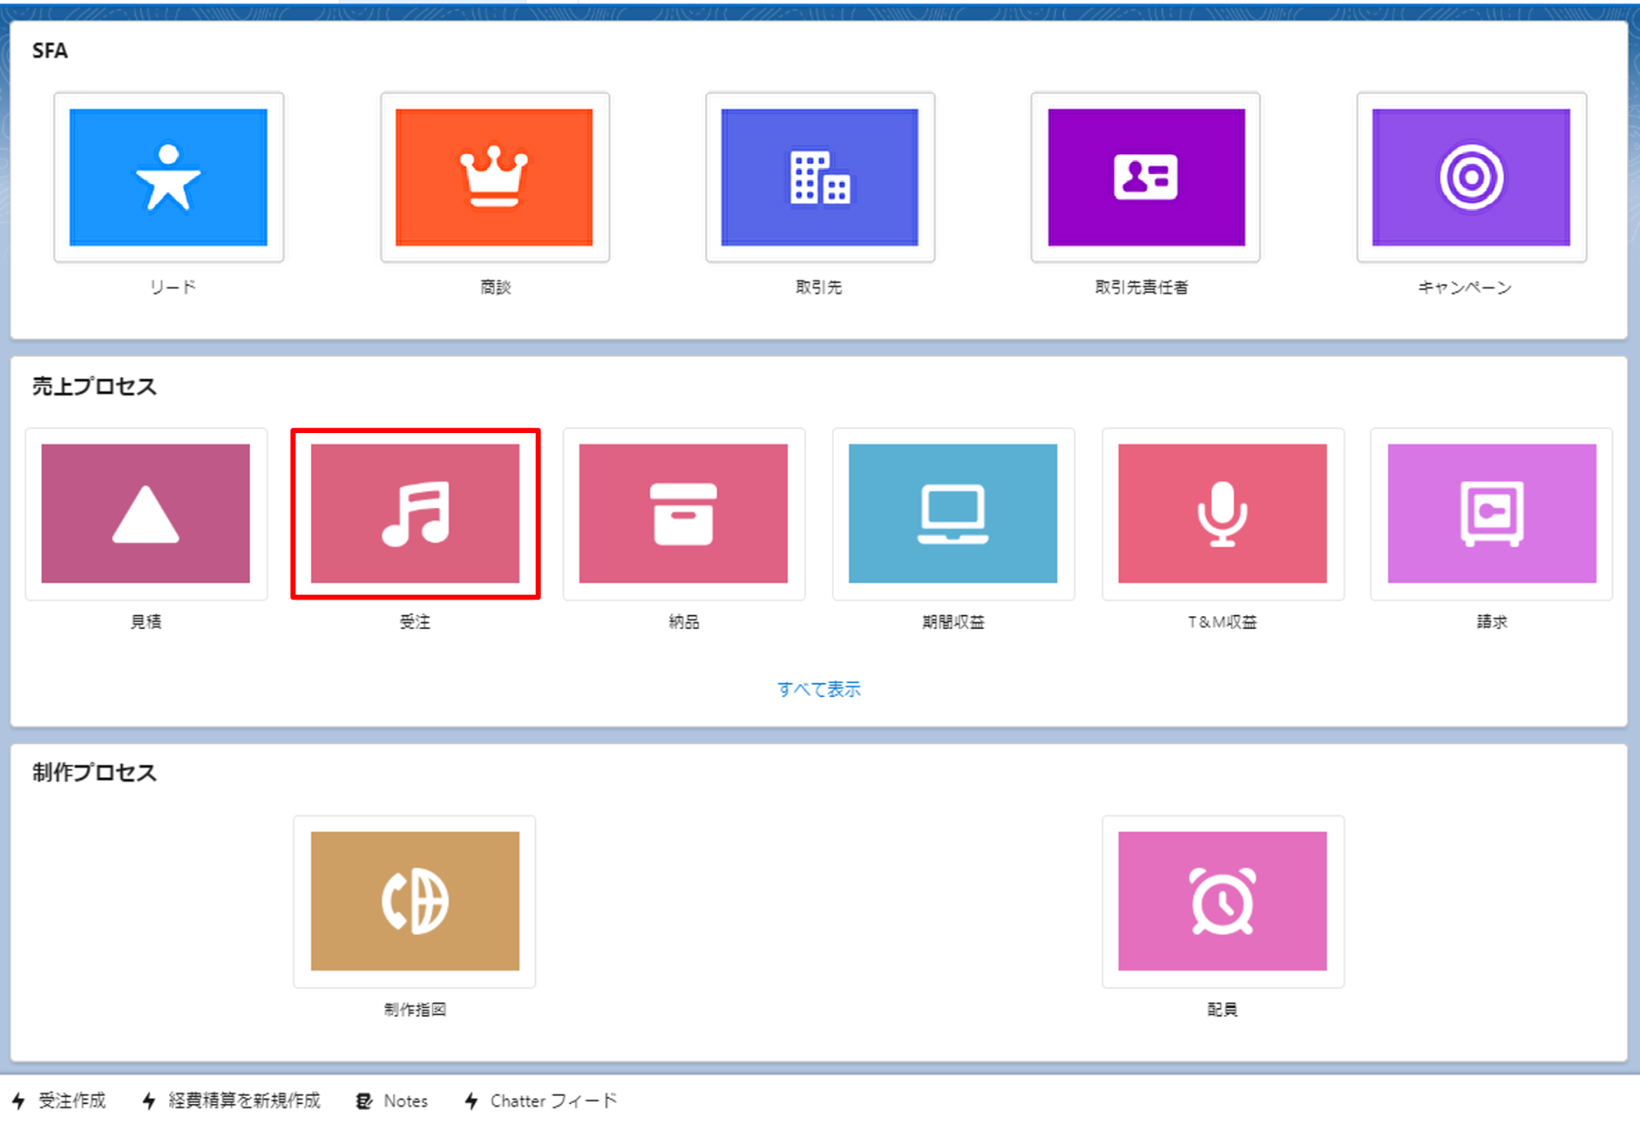Open the 商談 crown icon tile
This screenshot has width=1640, height=1122.
click(x=494, y=177)
